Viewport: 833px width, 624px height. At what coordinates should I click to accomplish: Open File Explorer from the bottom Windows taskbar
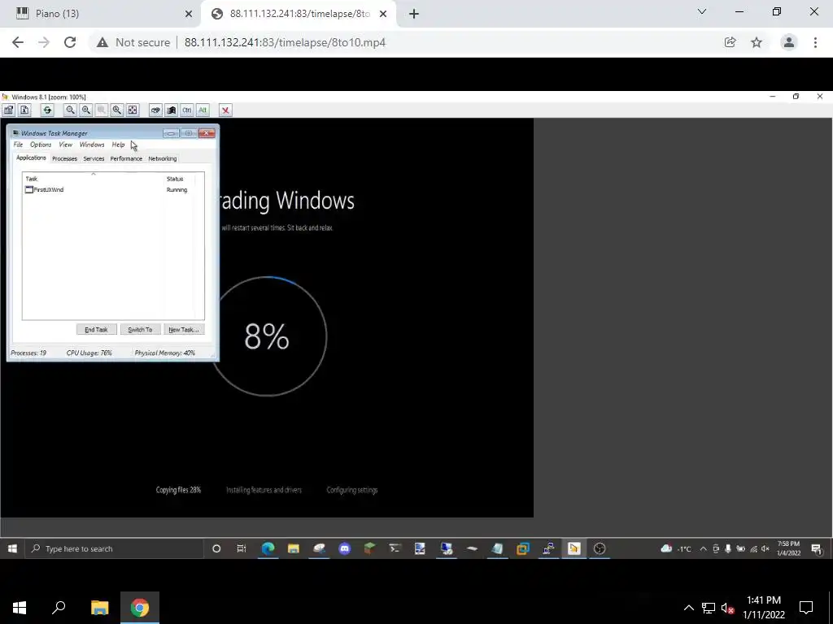point(99,608)
